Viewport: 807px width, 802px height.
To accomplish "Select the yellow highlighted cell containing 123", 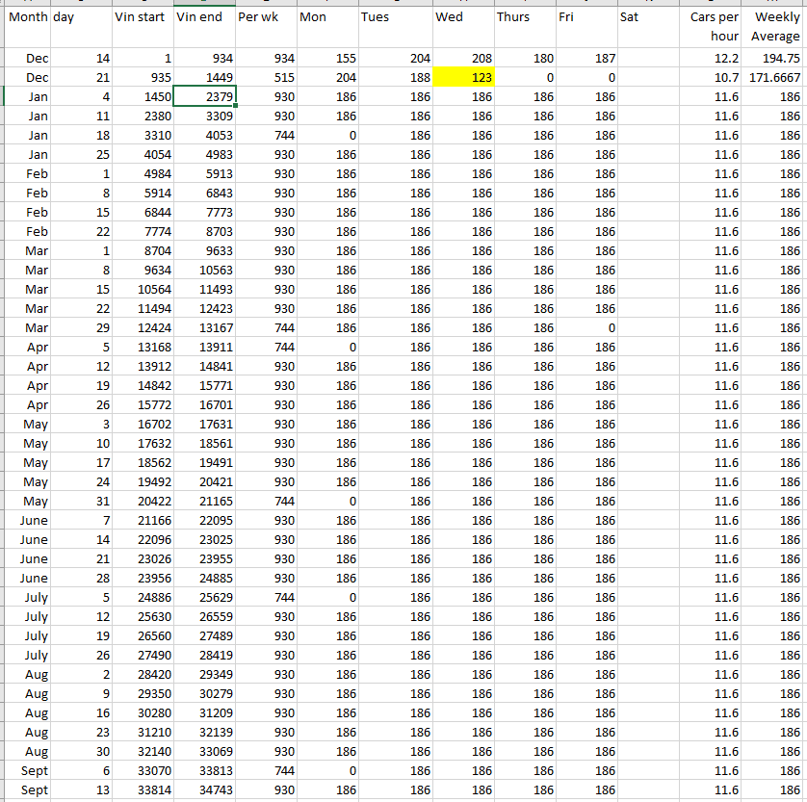I will [463, 77].
